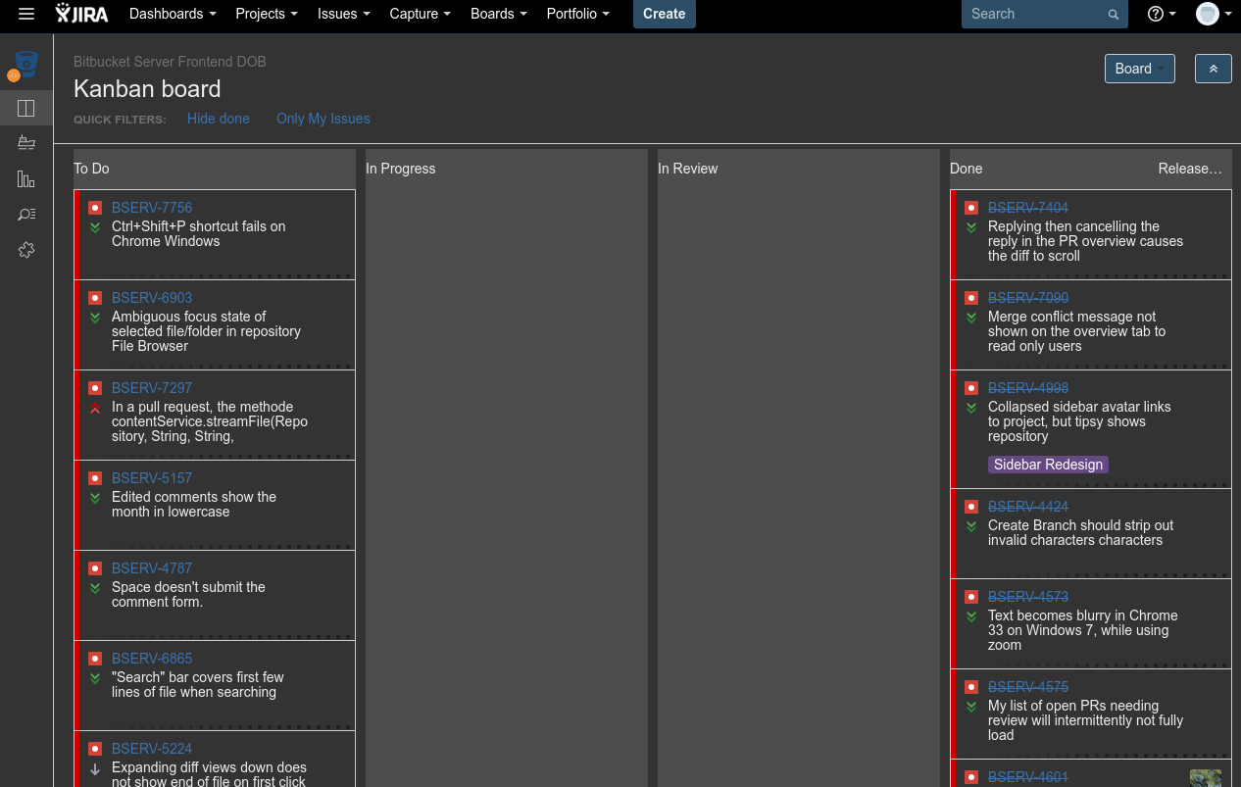Viewport: 1241px width, 787px height.
Task: Click the highest priority icon on BSERV-7297
Action: tap(95, 409)
